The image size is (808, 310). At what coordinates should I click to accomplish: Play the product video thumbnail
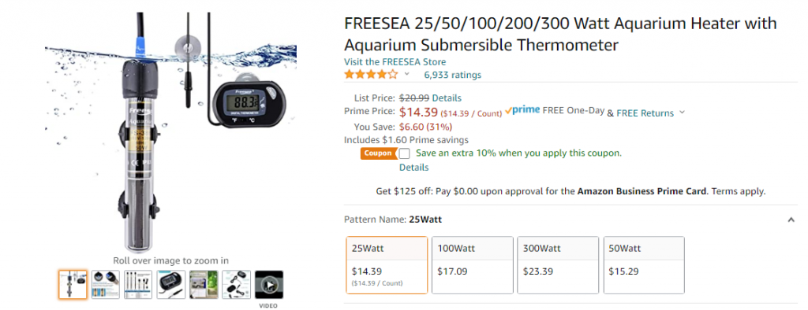(269, 285)
